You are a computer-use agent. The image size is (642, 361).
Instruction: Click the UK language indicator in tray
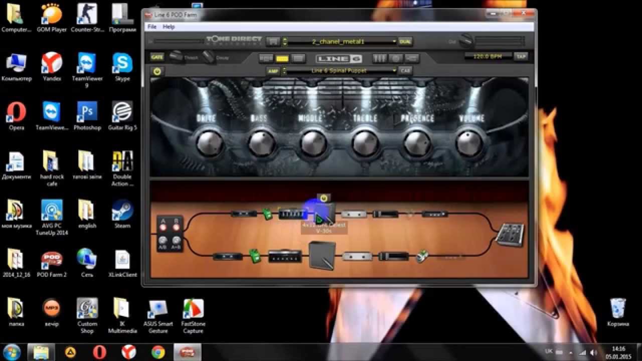[x=548, y=352]
